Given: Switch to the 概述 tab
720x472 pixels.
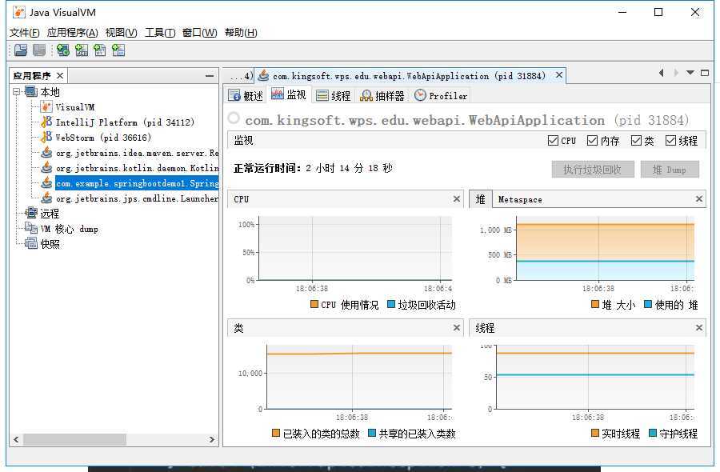Looking at the screenshot, I should pos(246,95).
